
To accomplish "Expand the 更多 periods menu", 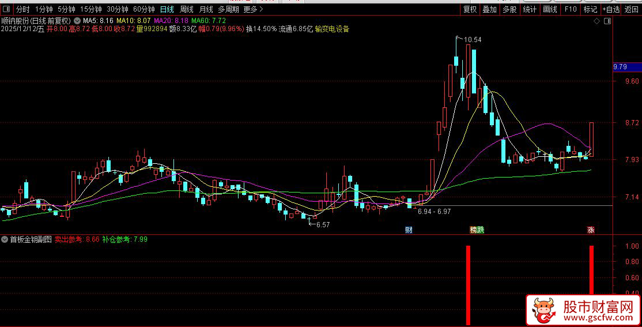I will (253, 9).
